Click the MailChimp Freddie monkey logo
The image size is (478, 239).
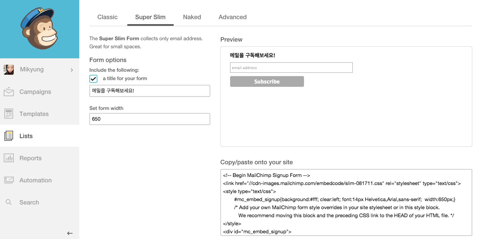(x=39, y=29)
